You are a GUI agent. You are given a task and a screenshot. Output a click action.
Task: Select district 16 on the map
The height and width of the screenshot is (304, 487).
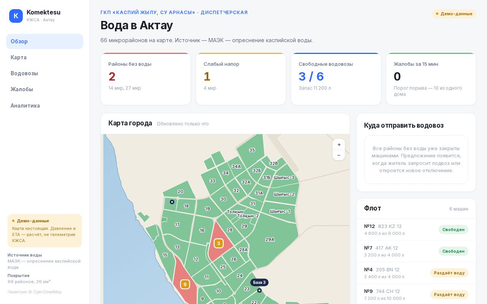point(202,230)
